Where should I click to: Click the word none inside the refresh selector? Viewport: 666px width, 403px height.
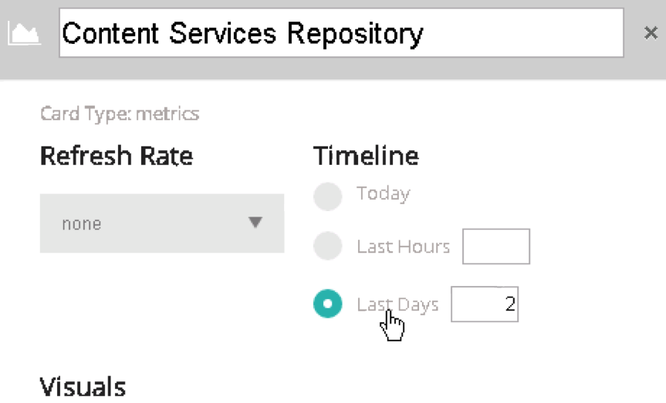(x=82, y=223)
